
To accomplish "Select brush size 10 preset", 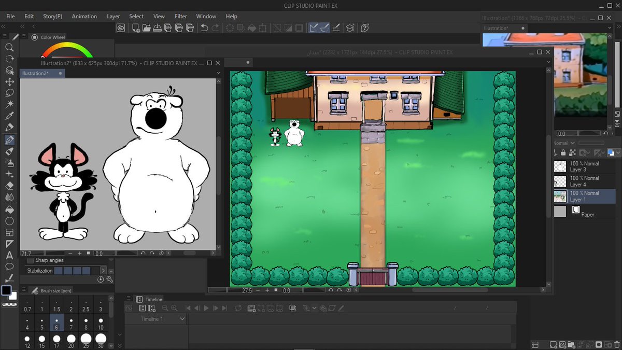I will [x=101, y=324].
